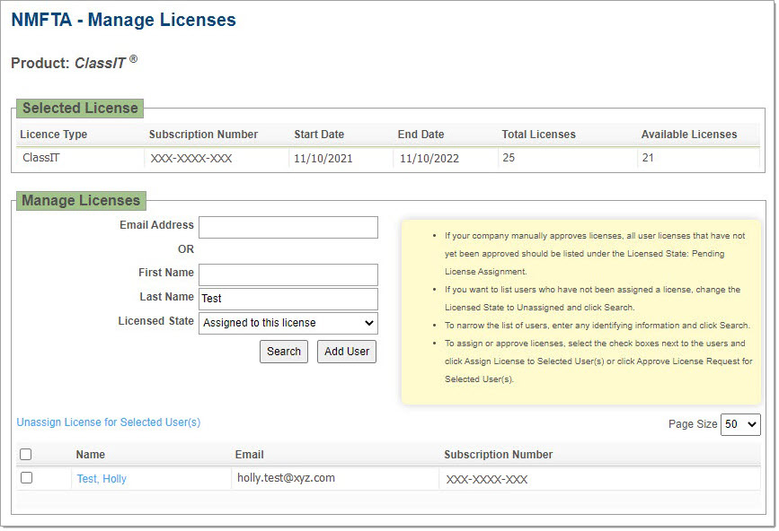
Task: Open the Page Size dropdown
Action: [740, 424]
